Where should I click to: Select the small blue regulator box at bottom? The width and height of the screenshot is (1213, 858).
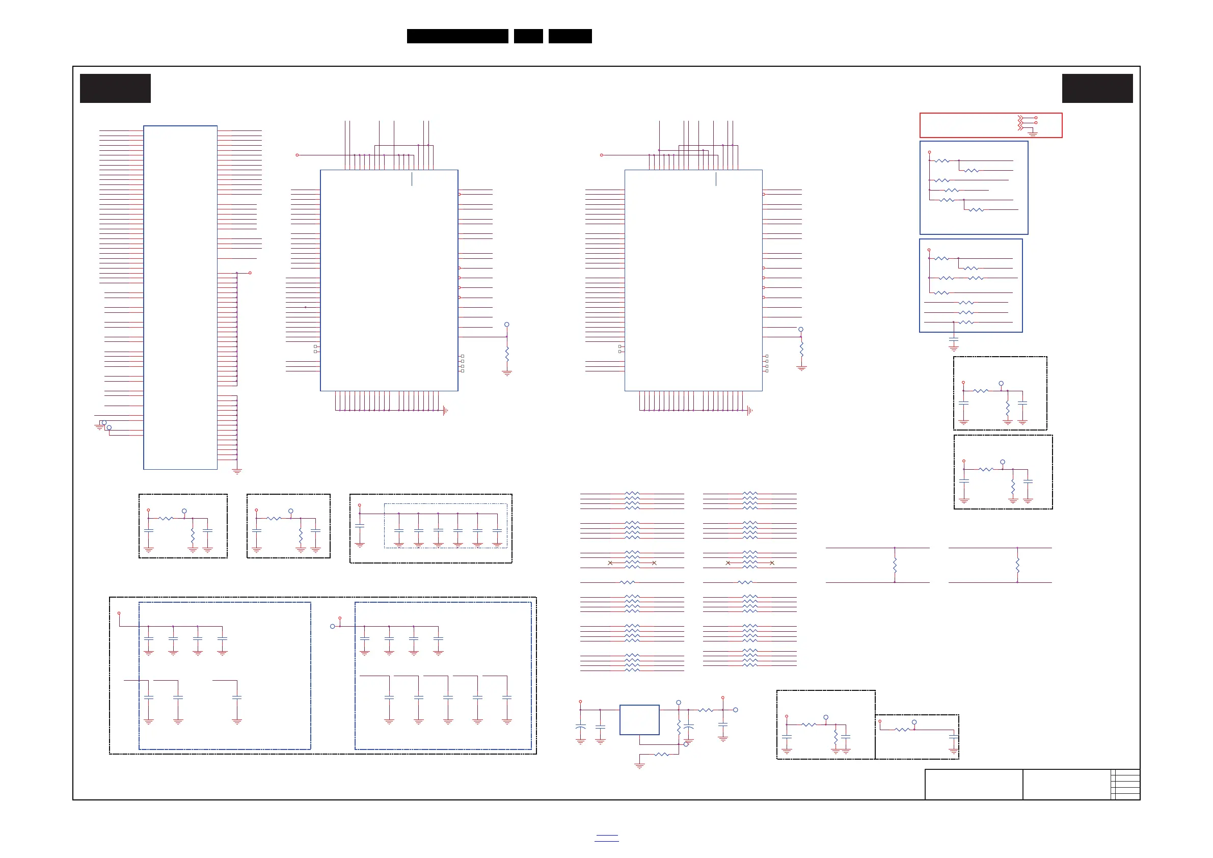pos(639,719)
